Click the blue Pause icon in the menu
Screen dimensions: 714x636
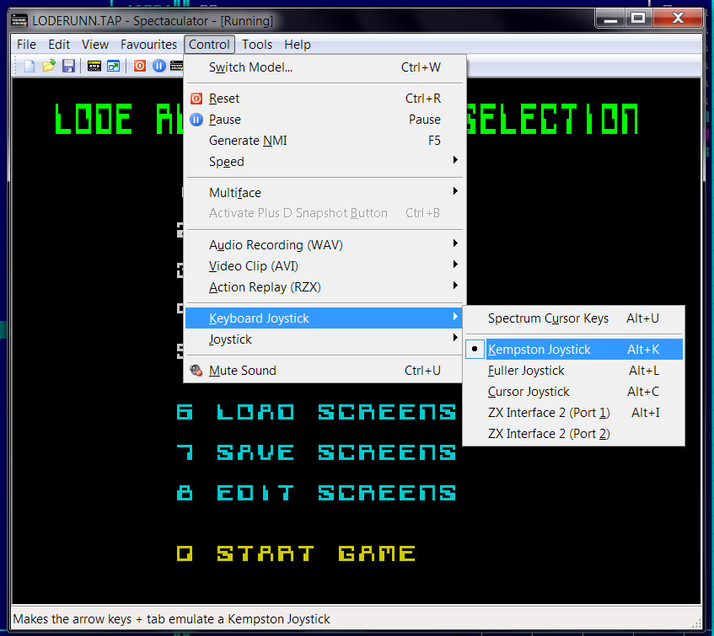pos(196,120)
